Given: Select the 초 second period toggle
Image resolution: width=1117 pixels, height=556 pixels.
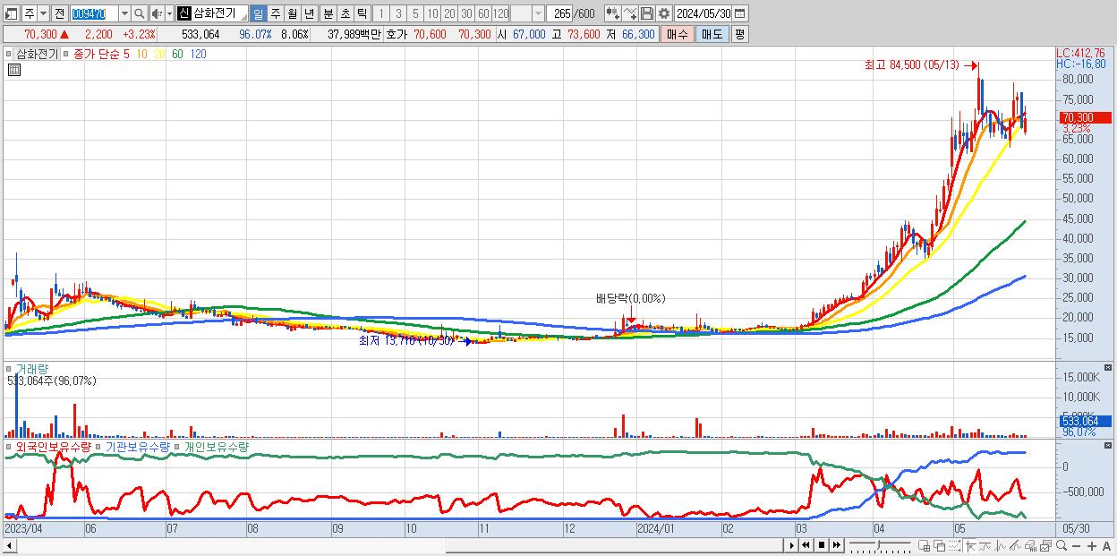Looking at the screenshot, I should 345,13.
